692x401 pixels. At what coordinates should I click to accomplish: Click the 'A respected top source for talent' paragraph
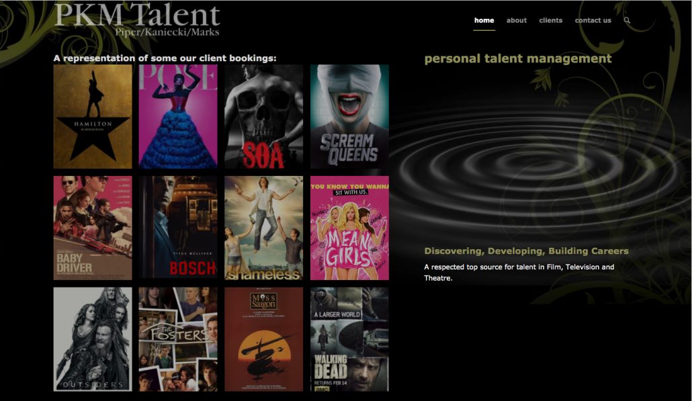(519, 272)
